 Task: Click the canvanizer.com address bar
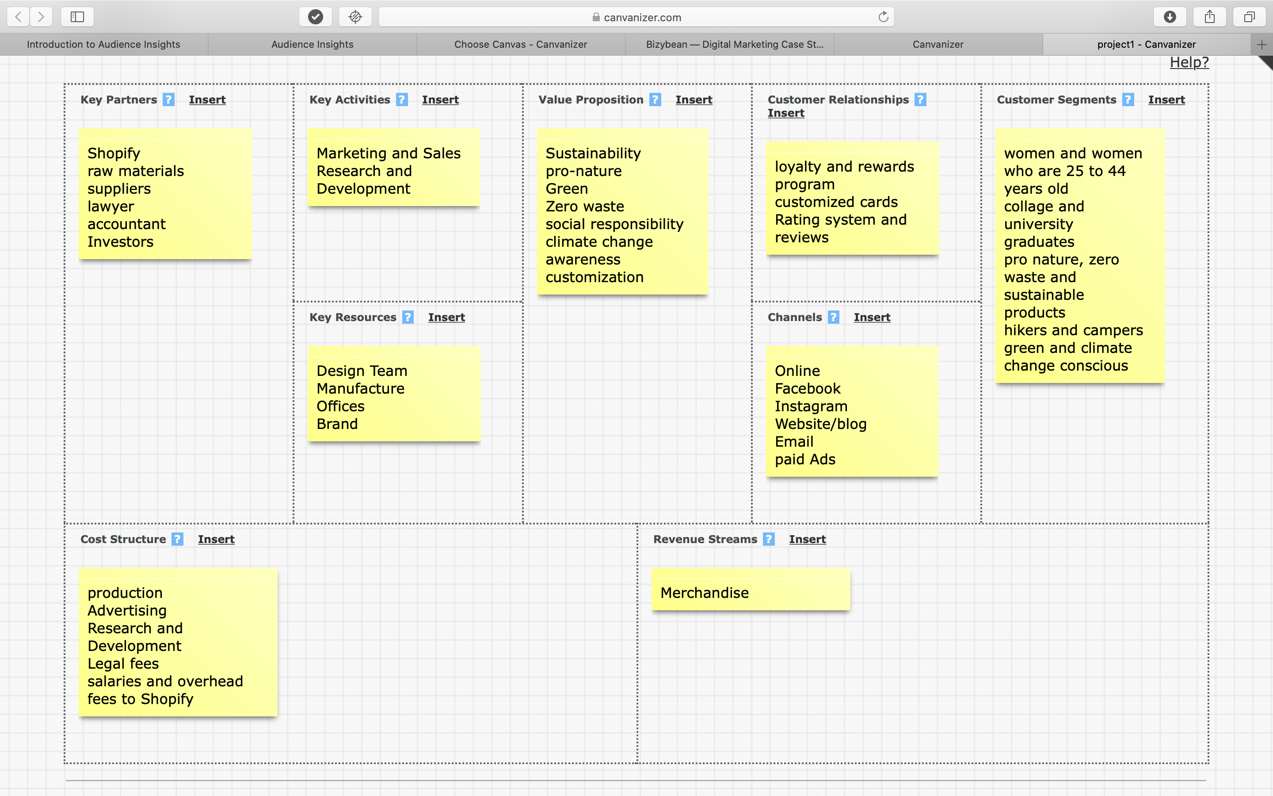(636, 17)
